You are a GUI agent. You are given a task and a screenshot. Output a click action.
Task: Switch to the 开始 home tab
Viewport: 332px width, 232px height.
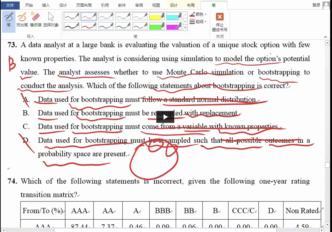[x=29, y=5]
